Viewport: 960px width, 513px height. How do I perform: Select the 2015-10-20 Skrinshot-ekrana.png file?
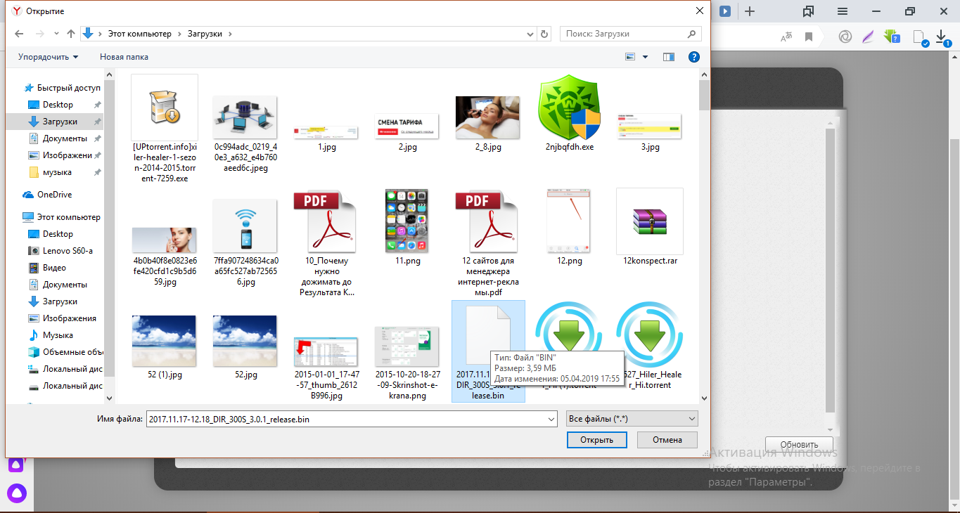(408, 363)
